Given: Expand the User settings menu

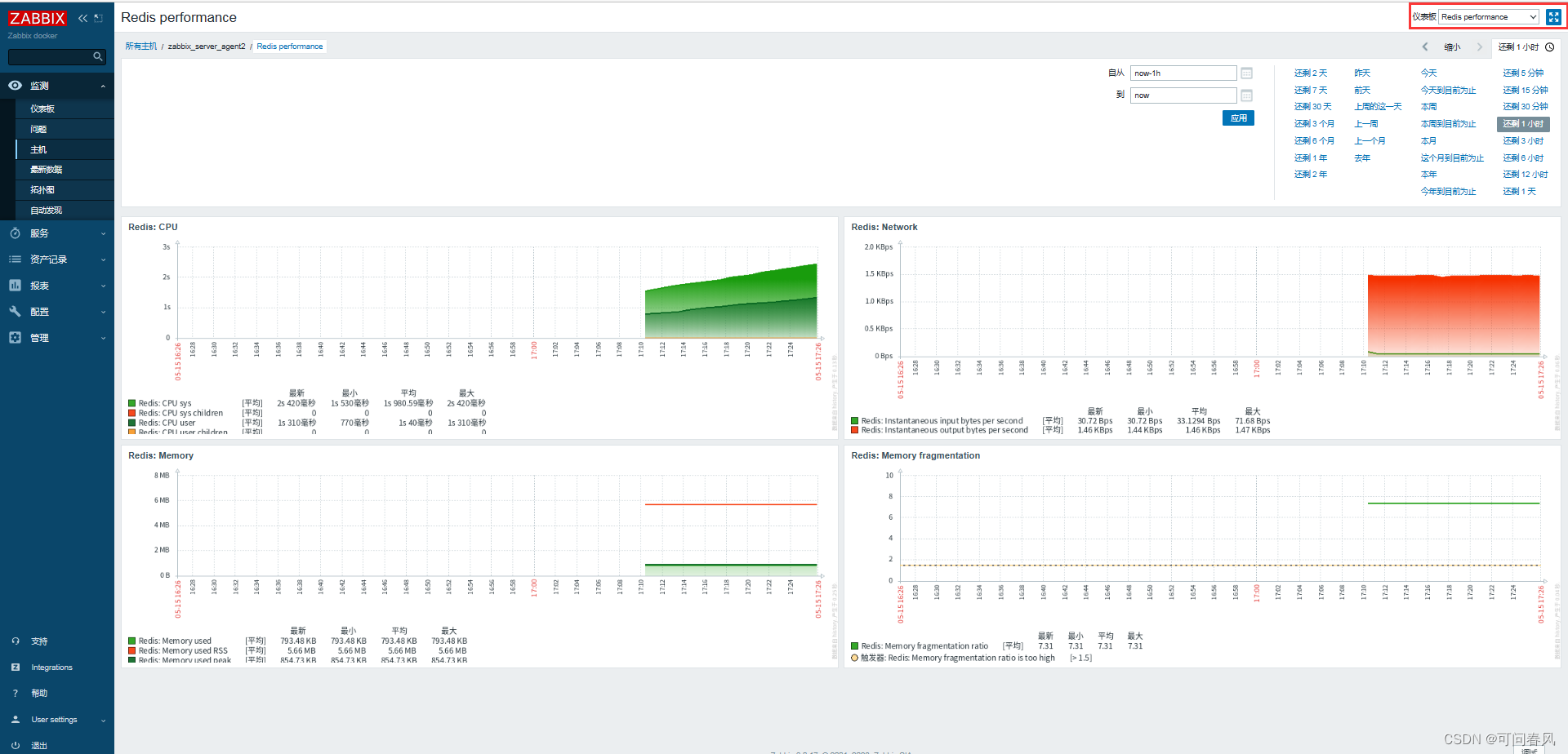Looking at the screenshot, I should pyautogui.click(x=103, y=720).
